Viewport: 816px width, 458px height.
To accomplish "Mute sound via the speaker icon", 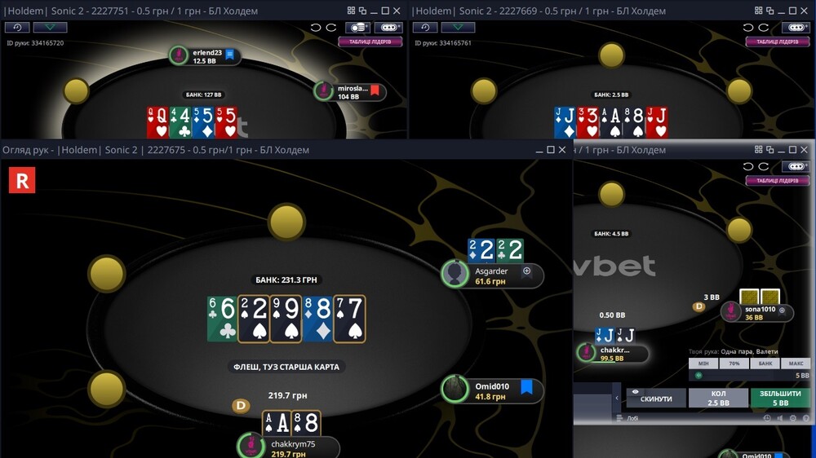I will point(779,418).
